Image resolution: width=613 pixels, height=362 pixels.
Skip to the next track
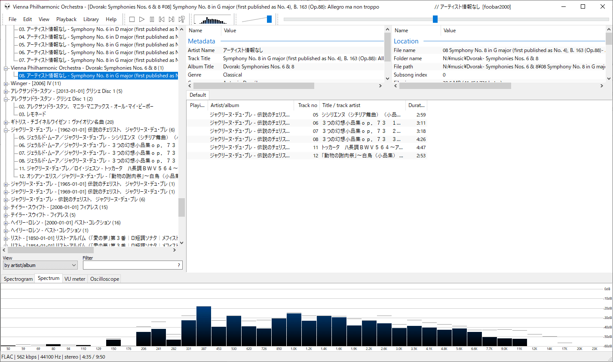tap(172, 19)
